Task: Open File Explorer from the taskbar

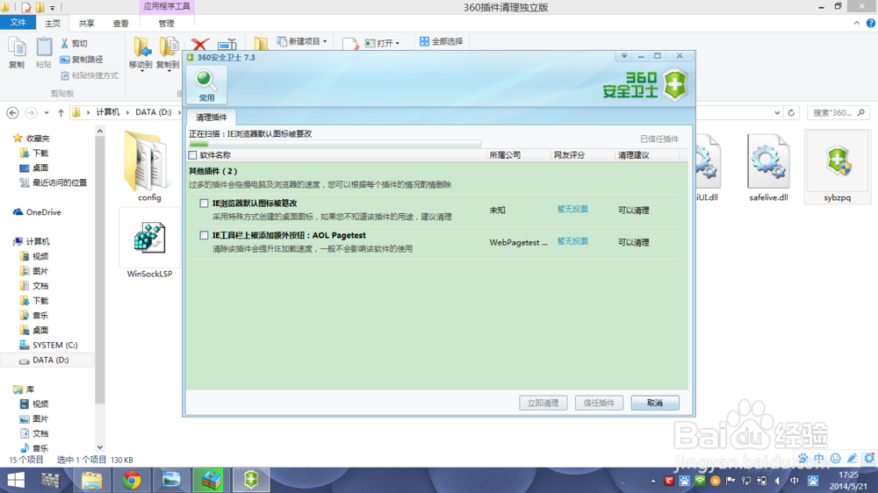Action: pyautogui.click(x=91, y=480)
